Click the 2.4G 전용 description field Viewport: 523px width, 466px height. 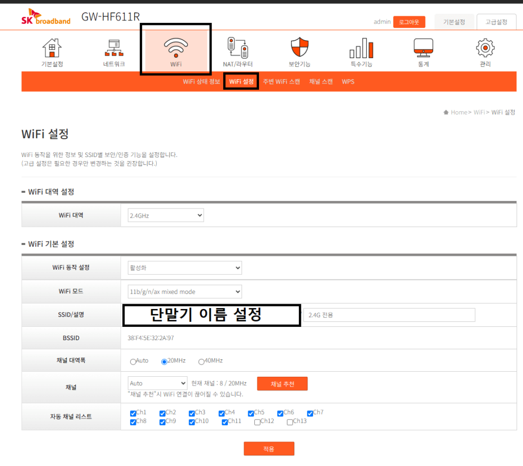pos(389,315)
